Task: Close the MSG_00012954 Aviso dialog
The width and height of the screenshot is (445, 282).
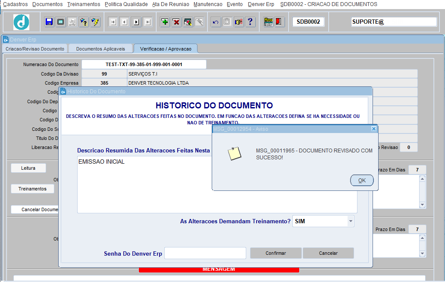Action: tap(374, 129)
